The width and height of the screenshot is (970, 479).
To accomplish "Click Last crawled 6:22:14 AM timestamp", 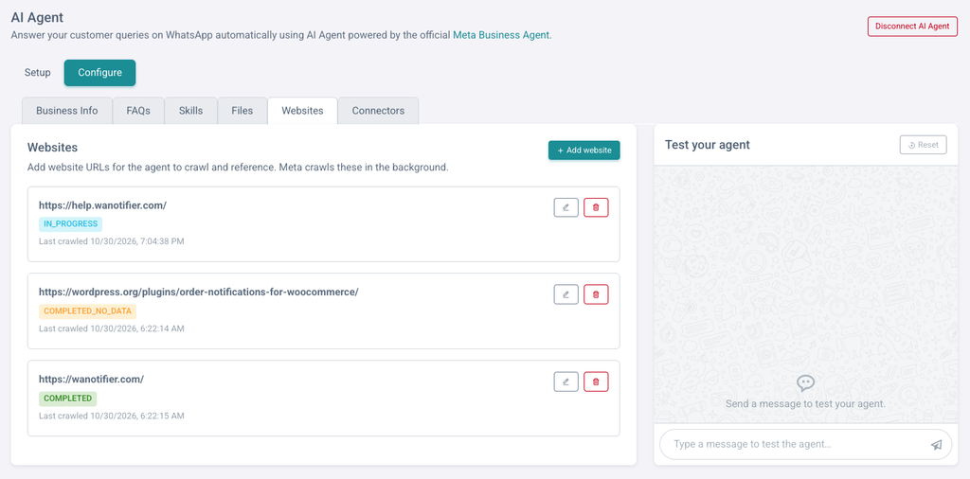I will pyautogui.click(x=112, y=328).
